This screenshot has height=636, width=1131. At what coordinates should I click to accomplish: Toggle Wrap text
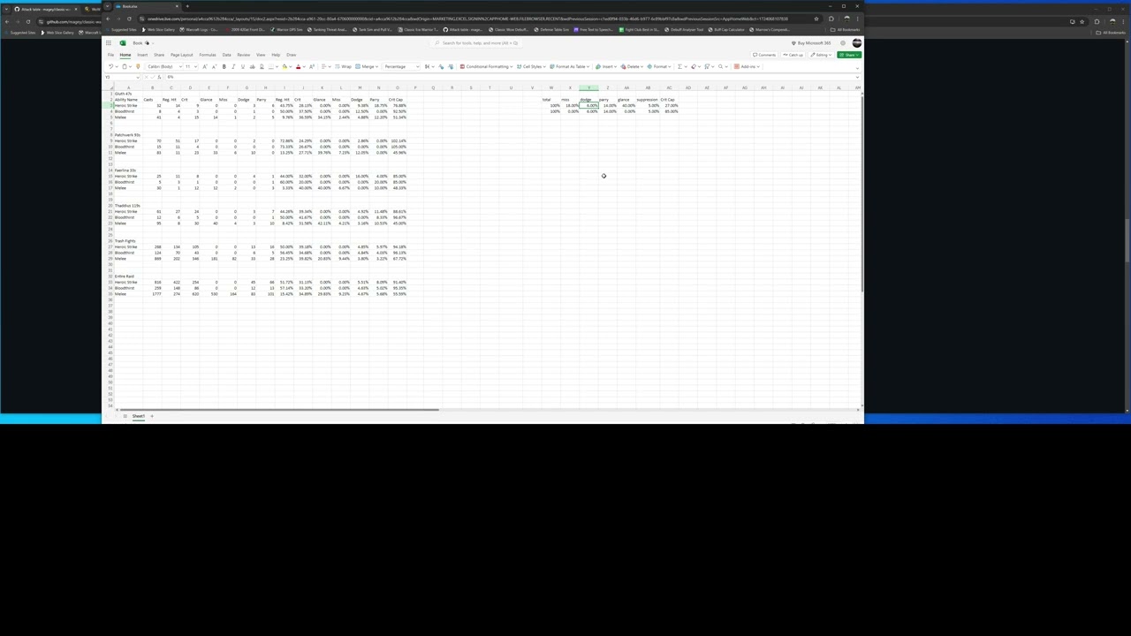pos(343,66)
